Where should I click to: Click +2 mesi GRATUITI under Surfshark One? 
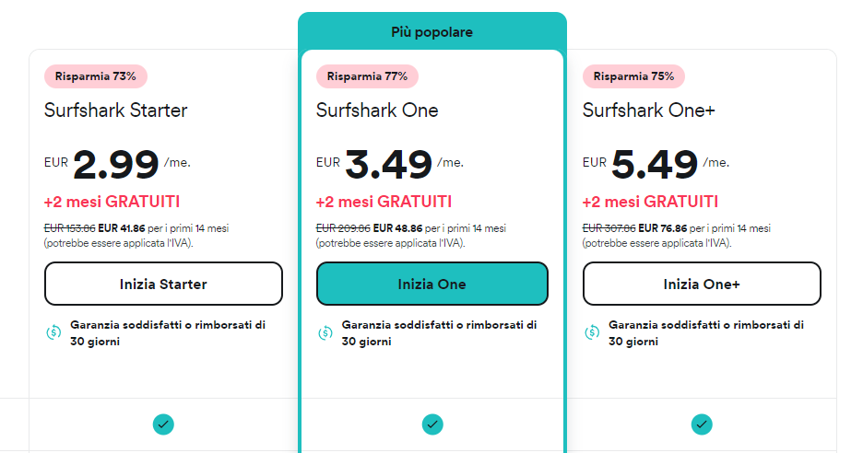coord(384,202)
